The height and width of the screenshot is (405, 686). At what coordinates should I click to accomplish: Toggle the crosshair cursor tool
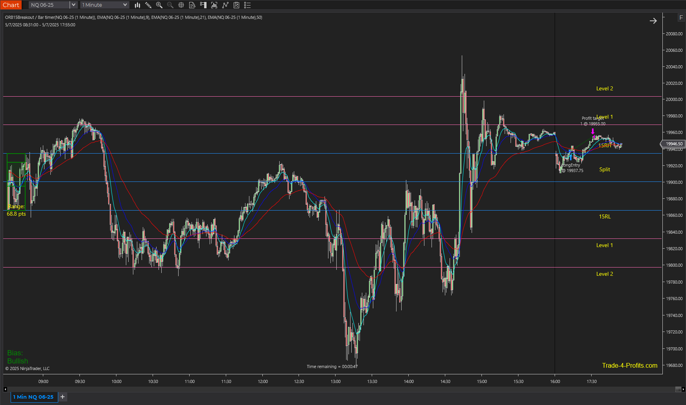coord(181,5)
